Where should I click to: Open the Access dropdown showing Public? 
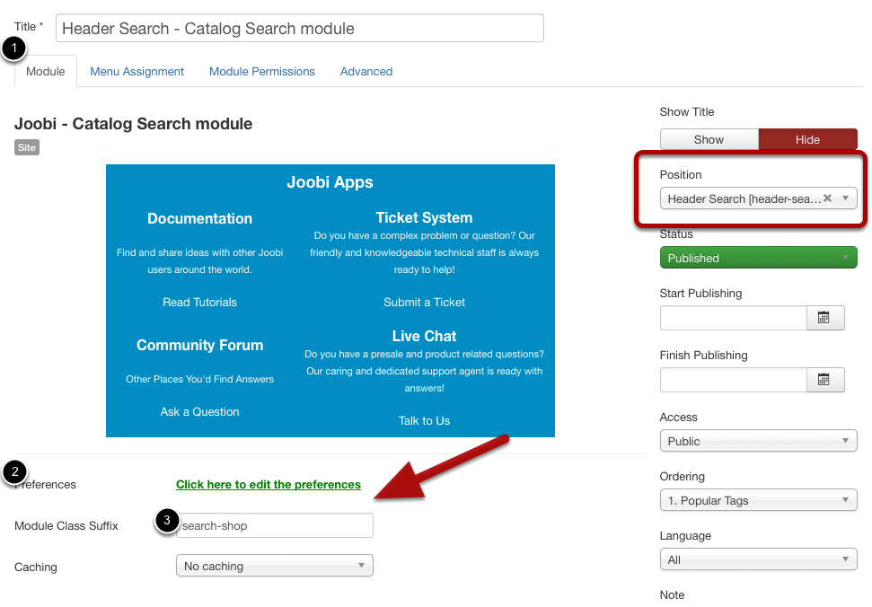pos(758,442)
